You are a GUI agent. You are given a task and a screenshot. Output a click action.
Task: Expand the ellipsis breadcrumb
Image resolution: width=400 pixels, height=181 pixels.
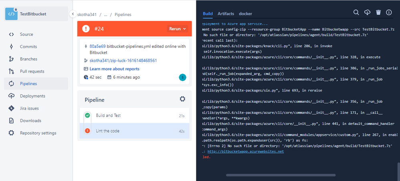[x=106, y=14]
